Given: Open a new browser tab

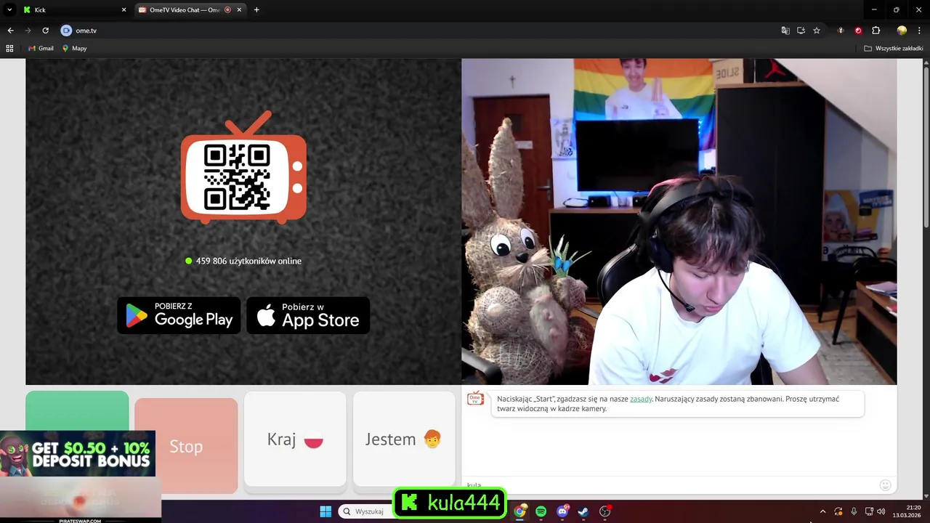Looking at the screenshot, I should tap(256, 10).
